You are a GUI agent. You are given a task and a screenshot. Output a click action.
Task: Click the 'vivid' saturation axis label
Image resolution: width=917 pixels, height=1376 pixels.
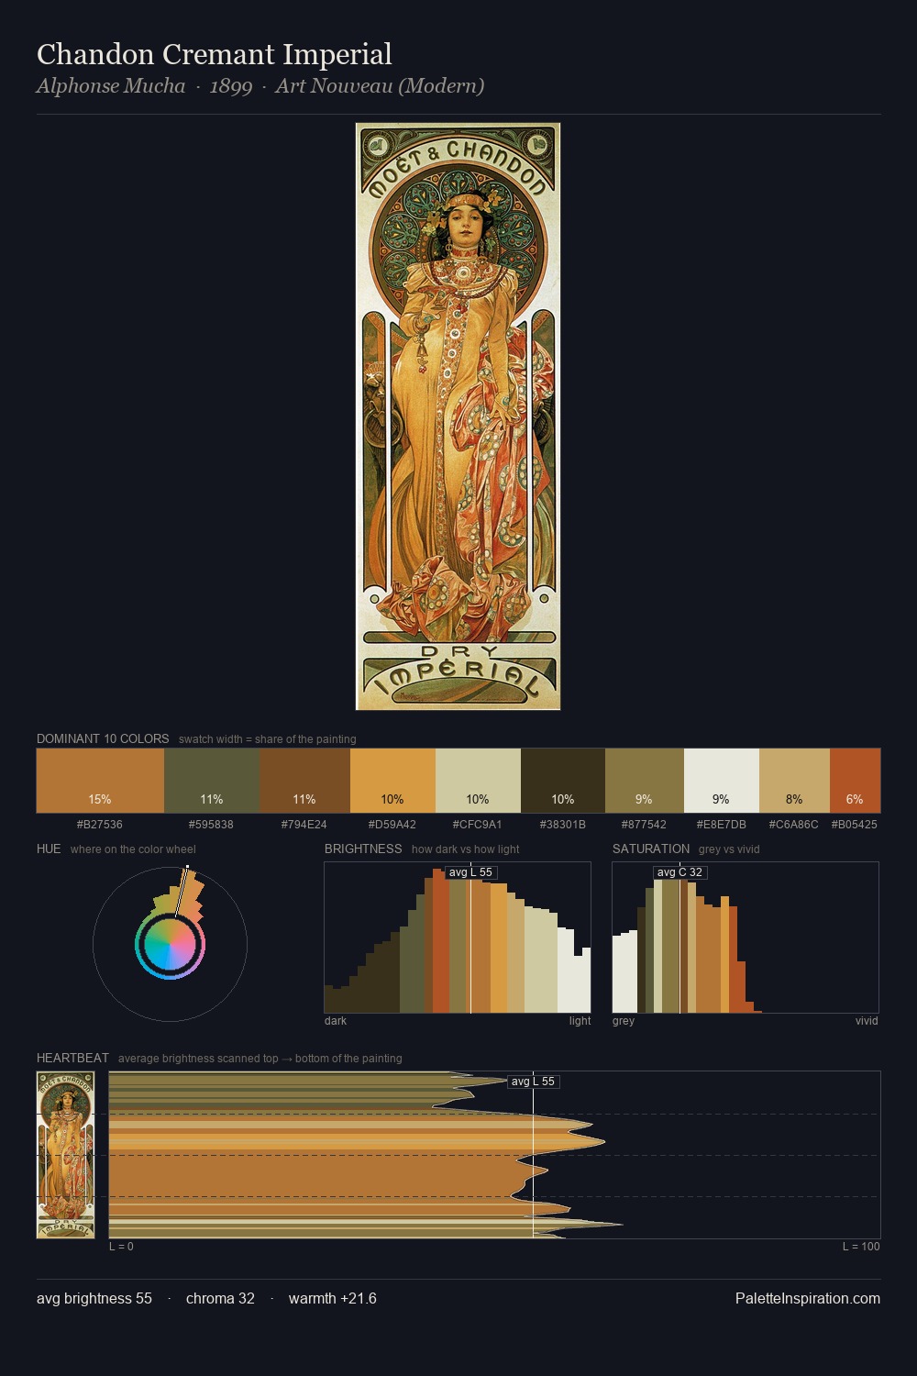click(867, 1021)
